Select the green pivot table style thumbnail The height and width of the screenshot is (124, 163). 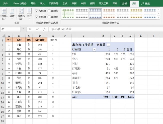[68, 14]
